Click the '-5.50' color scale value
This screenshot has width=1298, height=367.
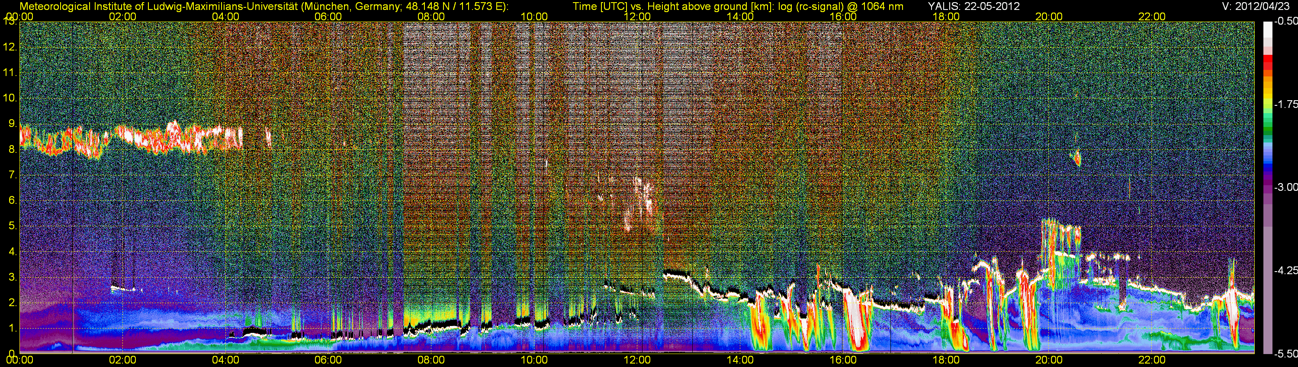point(1285,354)
